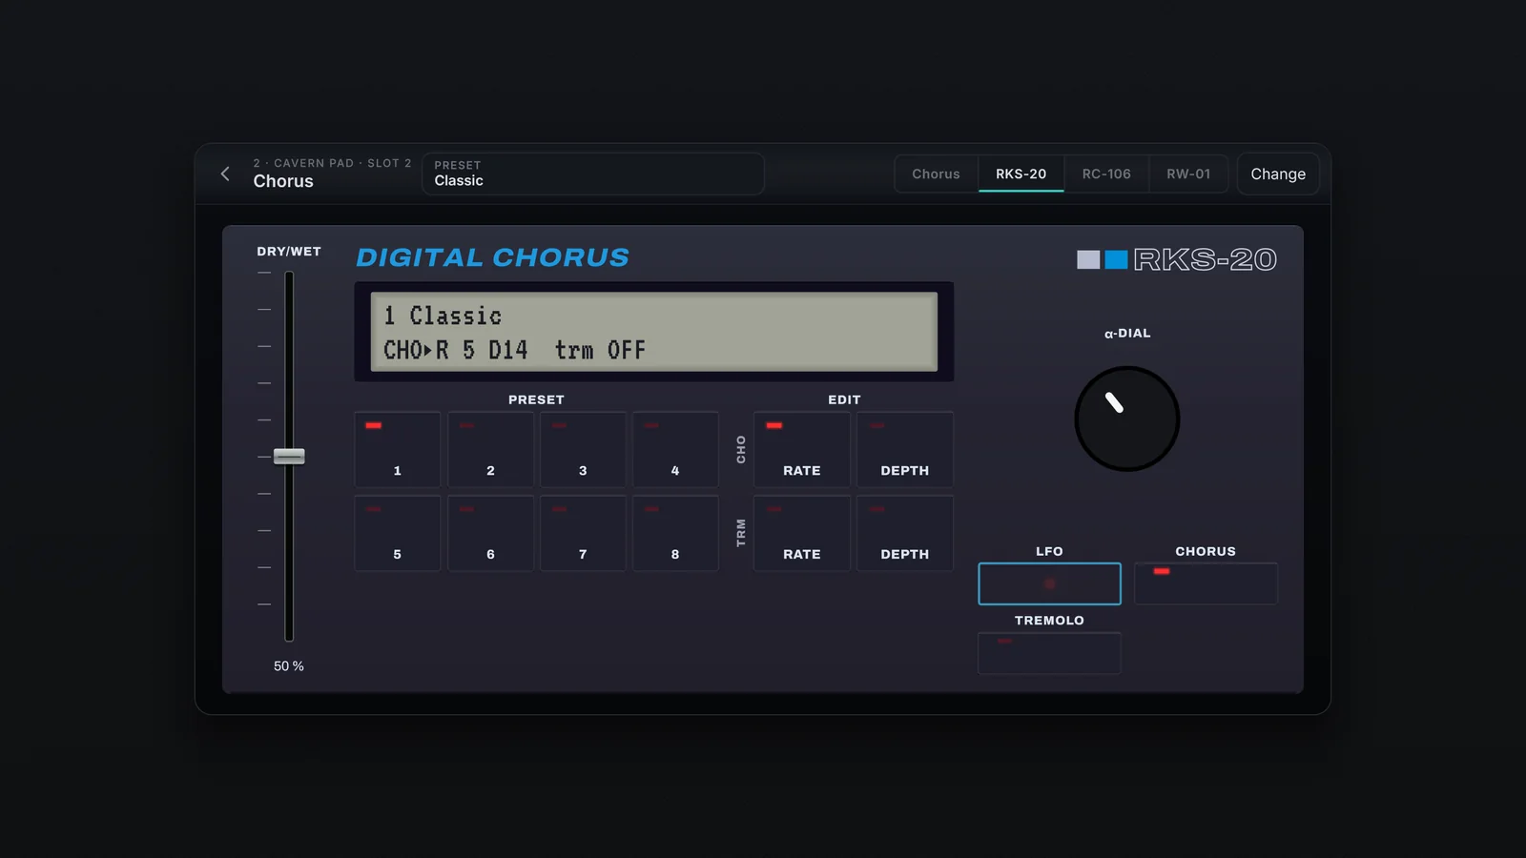This screenshot has width=1526, height=858.
Task: Select preset pad 4
Action: (x=675, y=450)
